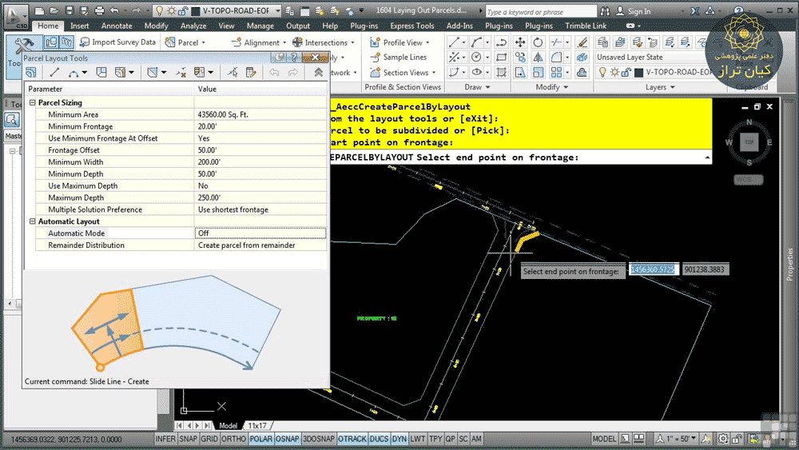Viewport: 799px width, 450px height.
Task: Click the Save icon in the quick access toolbar
Action: [70, 10]
